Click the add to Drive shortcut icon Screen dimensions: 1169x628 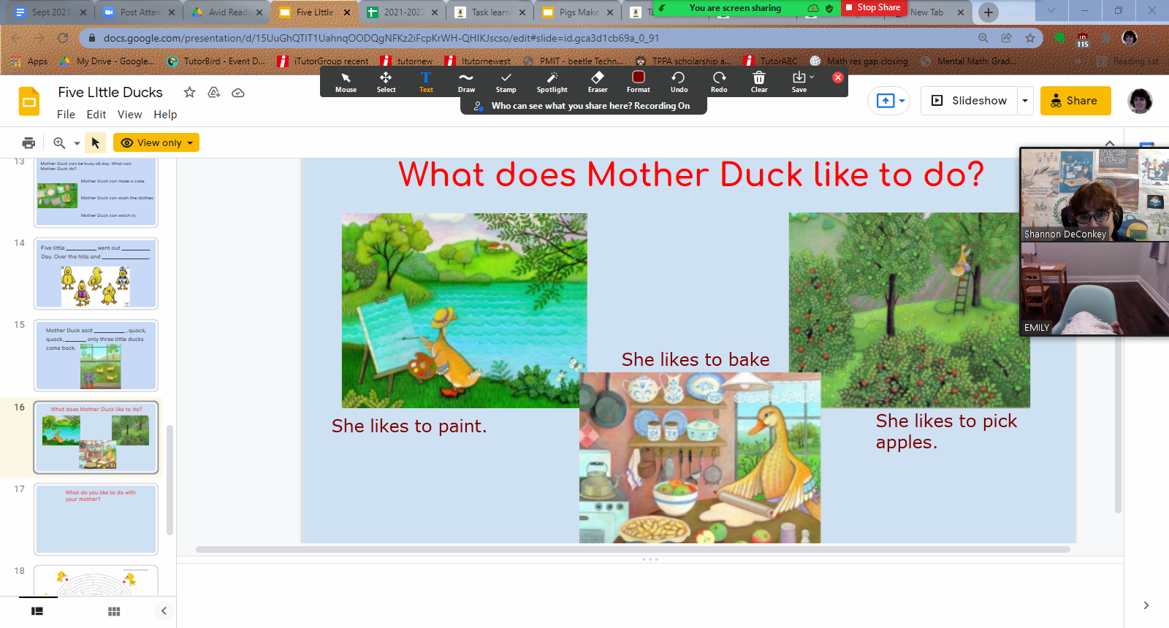[x=214, y=92]
